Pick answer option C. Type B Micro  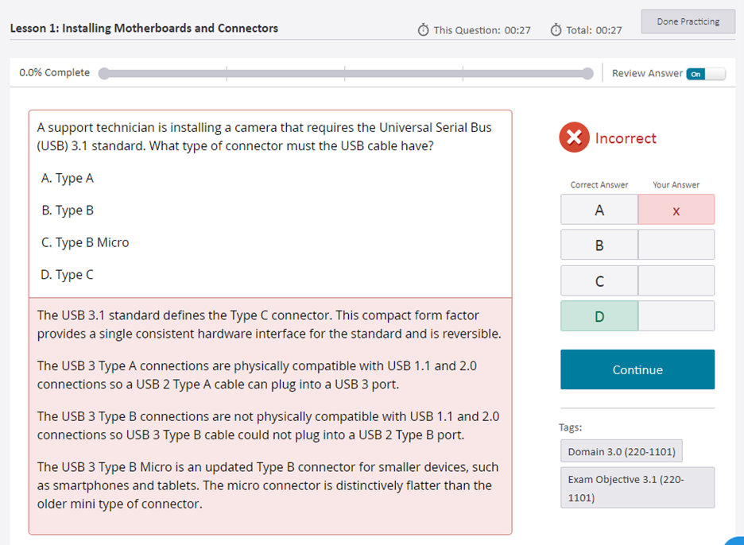pos(85,242)
